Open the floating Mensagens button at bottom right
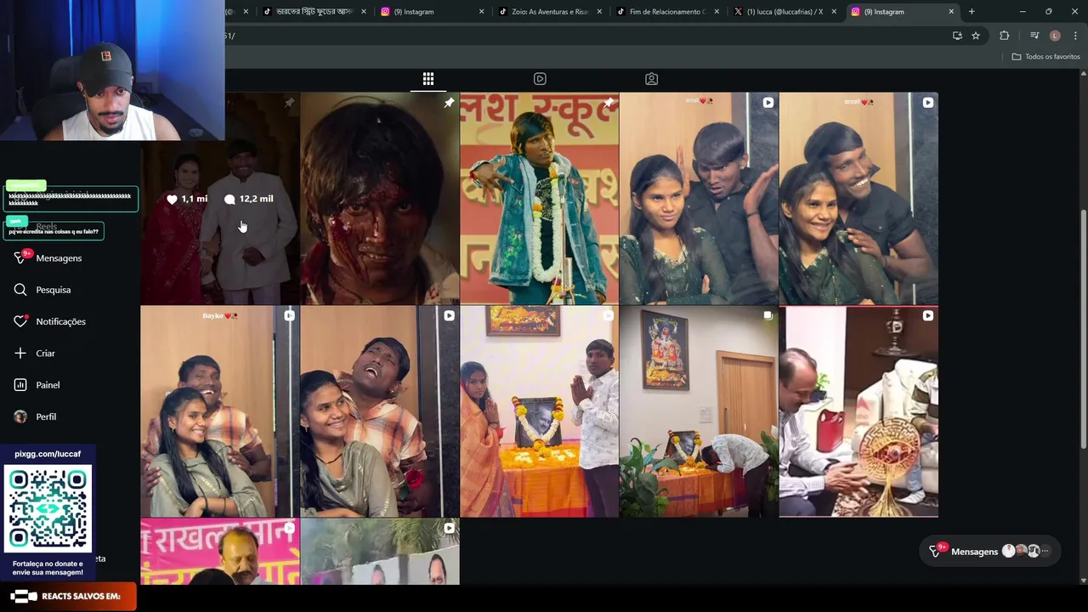The image size is (1088, 612). click(x=989, y=551)
